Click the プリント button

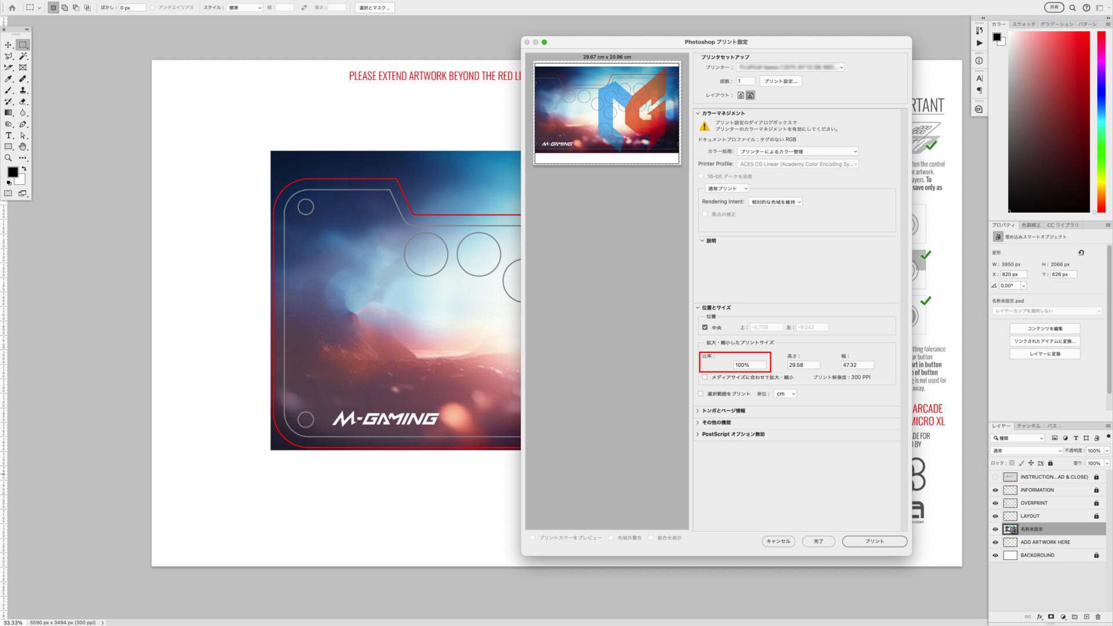click(x=874, y=541)
